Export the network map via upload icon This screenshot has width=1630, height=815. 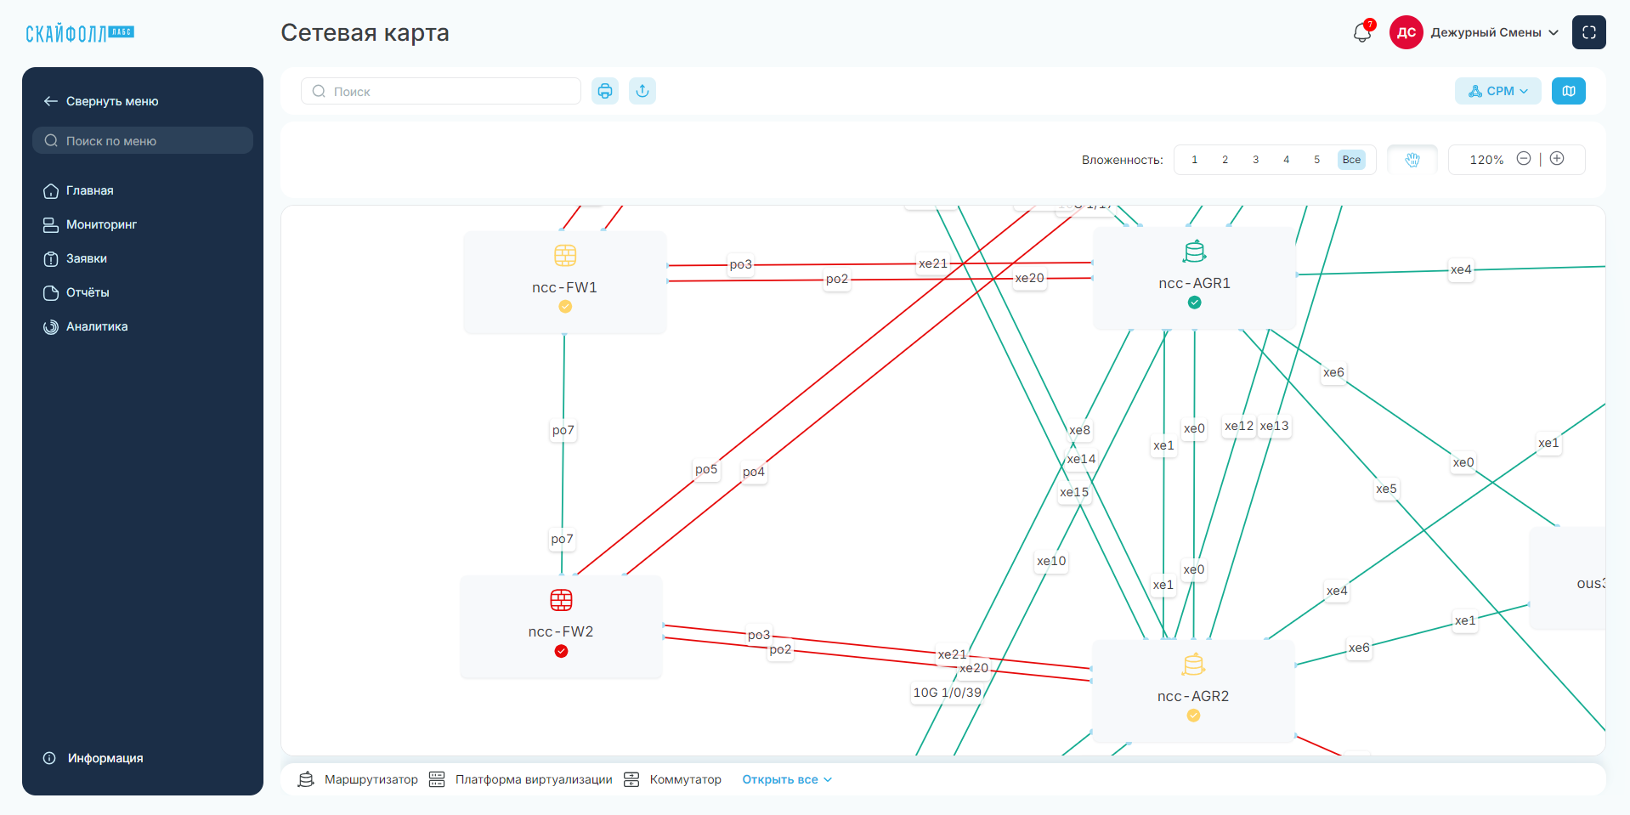[x=642, y=91]
